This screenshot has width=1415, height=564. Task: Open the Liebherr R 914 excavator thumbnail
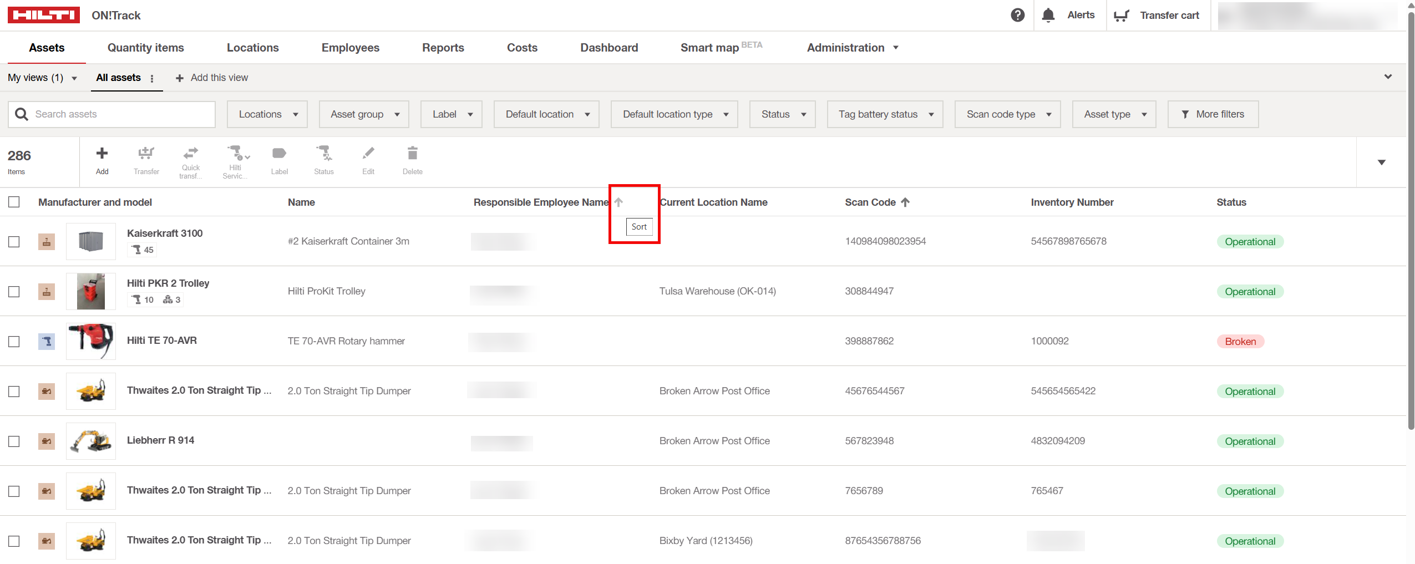click(x=91, y=441)
